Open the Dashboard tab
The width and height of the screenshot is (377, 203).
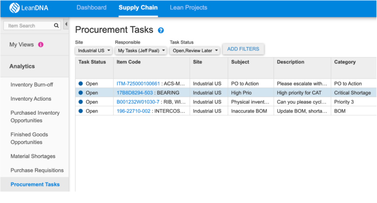click(x=91, y=7)
